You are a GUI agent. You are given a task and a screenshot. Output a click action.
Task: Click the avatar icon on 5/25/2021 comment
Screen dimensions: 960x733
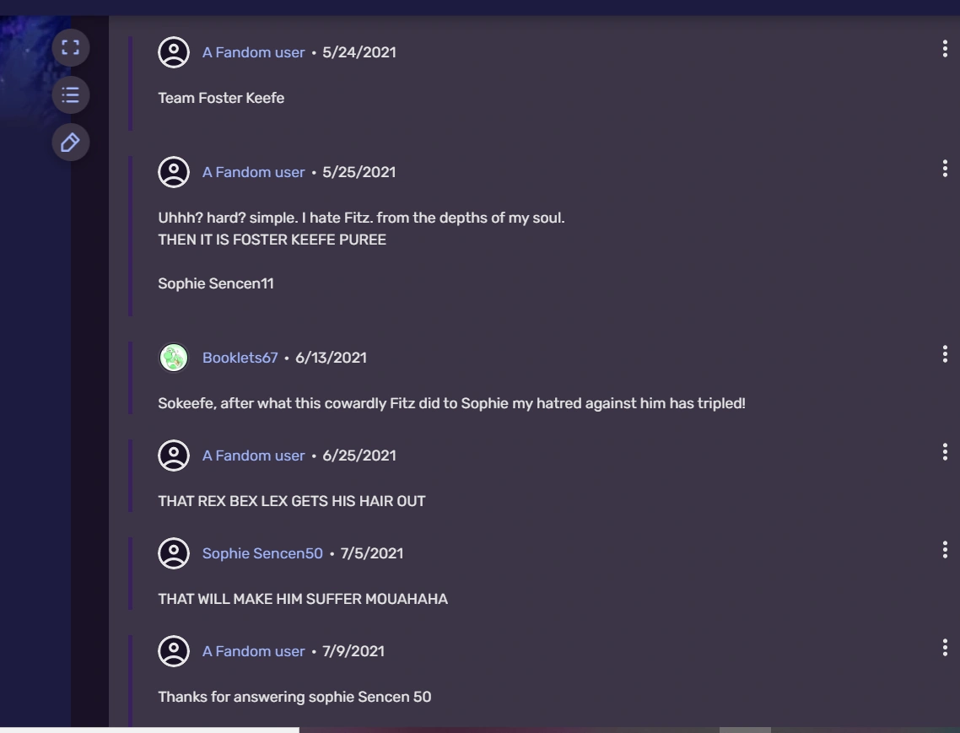coord(174,172)
